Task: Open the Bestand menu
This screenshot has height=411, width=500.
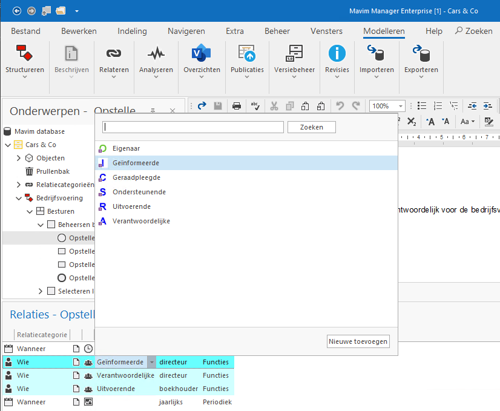Action: [x=25, y=31]
